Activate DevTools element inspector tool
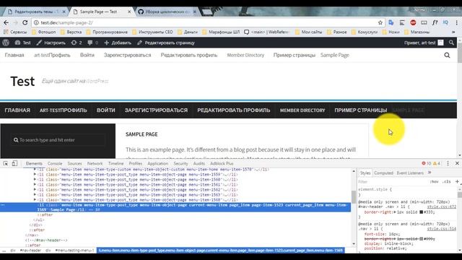The height and width of the screenshot is (260, 462). 6,163
